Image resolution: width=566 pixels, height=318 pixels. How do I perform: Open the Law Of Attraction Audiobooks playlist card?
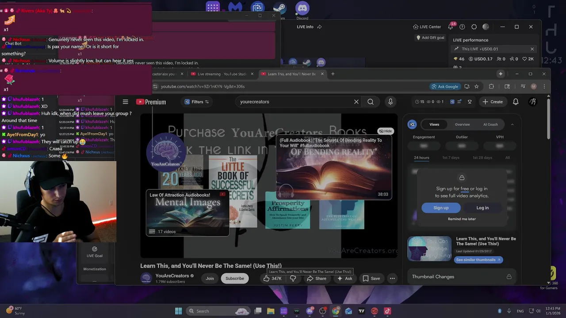187,213
